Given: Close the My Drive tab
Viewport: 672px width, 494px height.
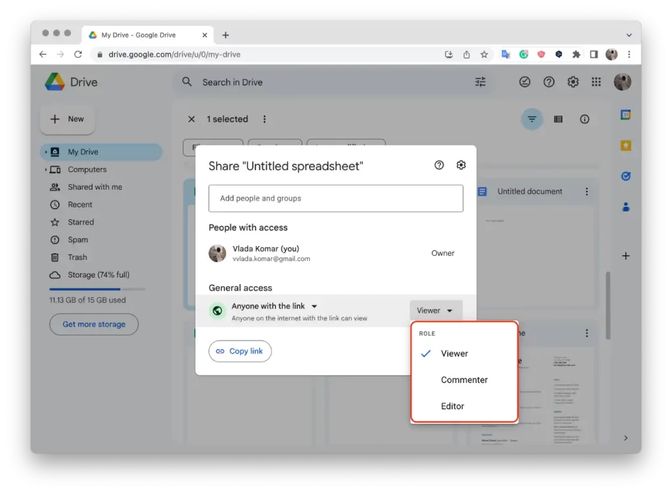Looking at the screenshot, I should point(205,35).
